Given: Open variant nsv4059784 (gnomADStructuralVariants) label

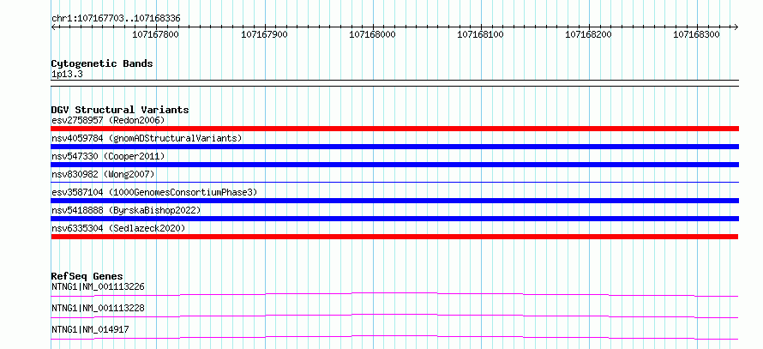Looking at the screenshot, I should tap(147, 138).
